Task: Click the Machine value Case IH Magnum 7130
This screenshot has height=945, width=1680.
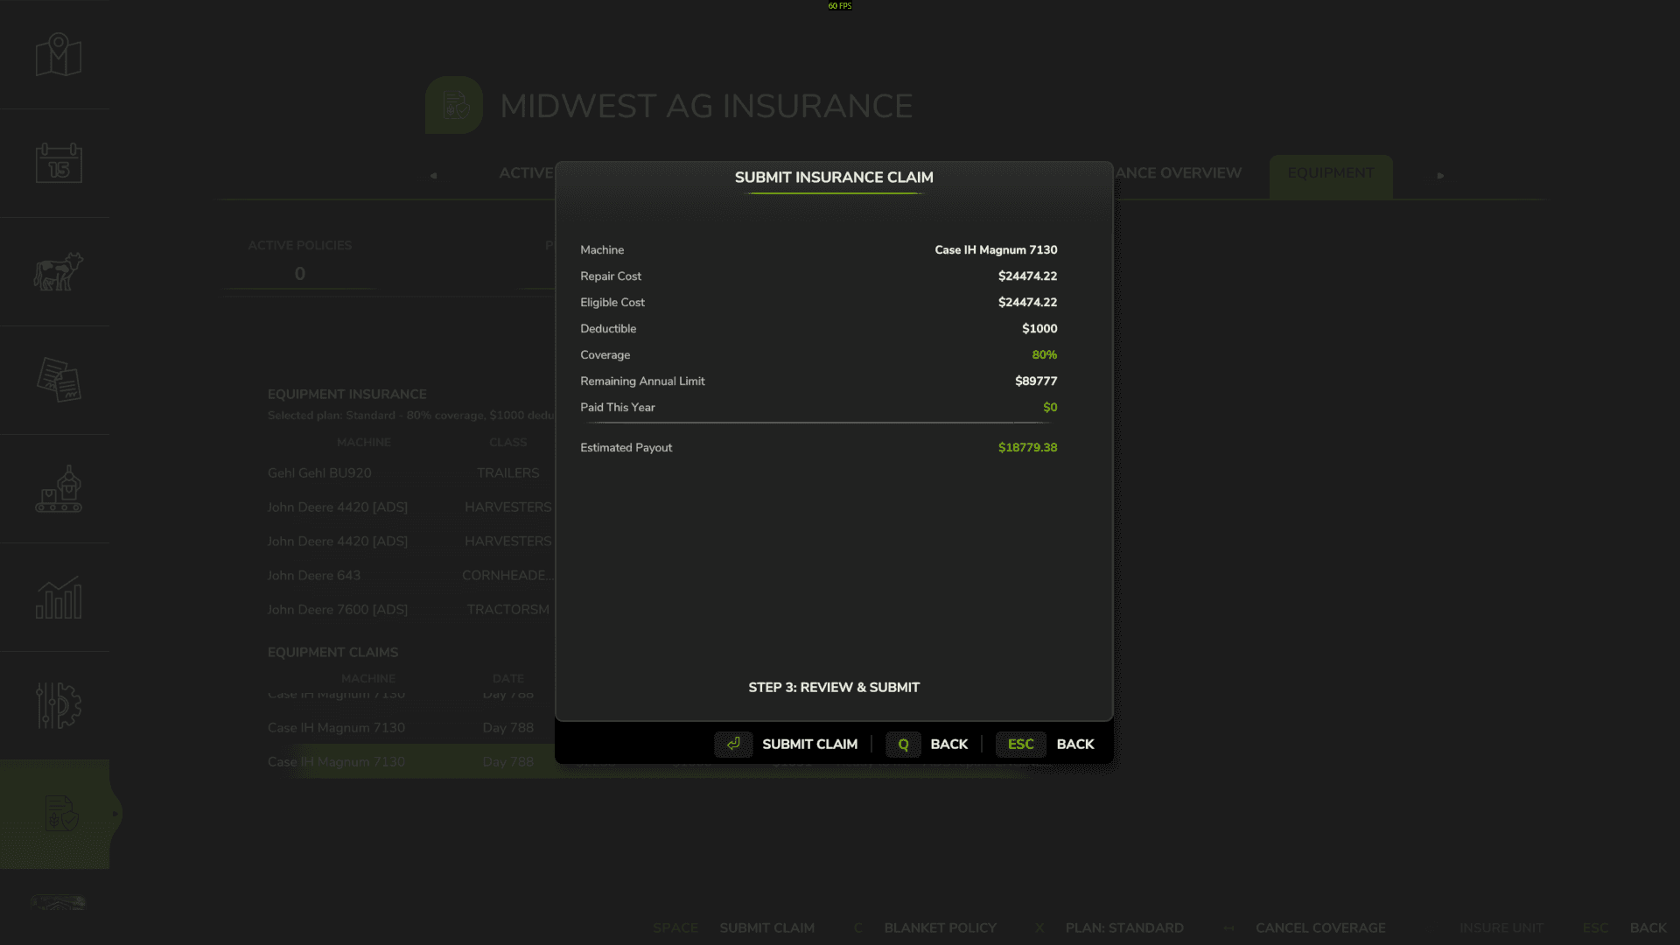Action: [996, 249]
